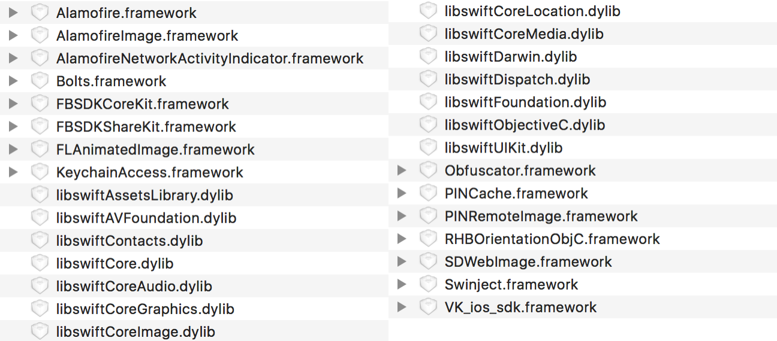Click the FBSDKCoreKit.framework file icon
Viewport: 777px width, 341px height.
40,103
